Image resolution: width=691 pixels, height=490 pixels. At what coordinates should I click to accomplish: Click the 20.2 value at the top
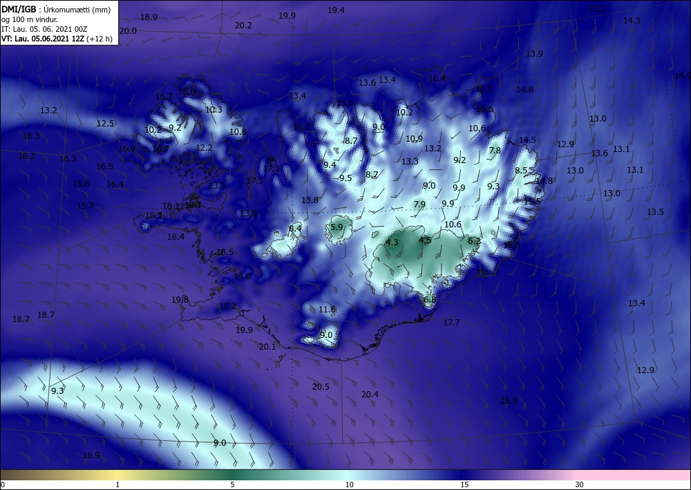pos(243,25)
